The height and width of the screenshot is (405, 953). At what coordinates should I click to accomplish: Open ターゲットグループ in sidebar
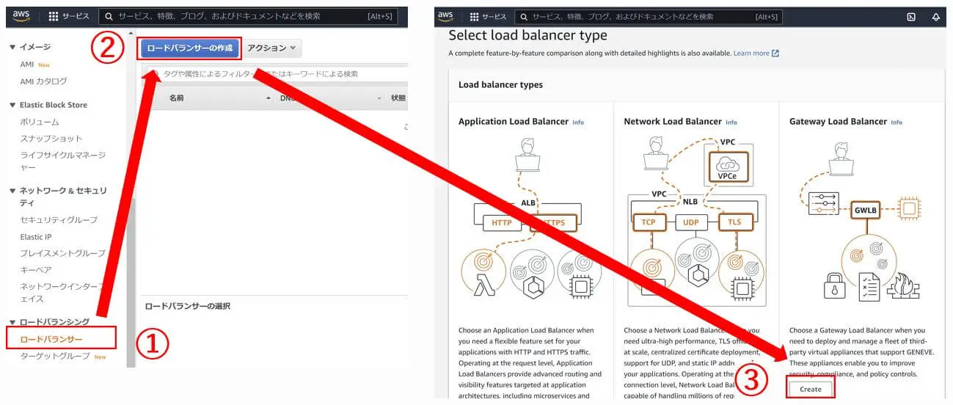tap(55, 357)
